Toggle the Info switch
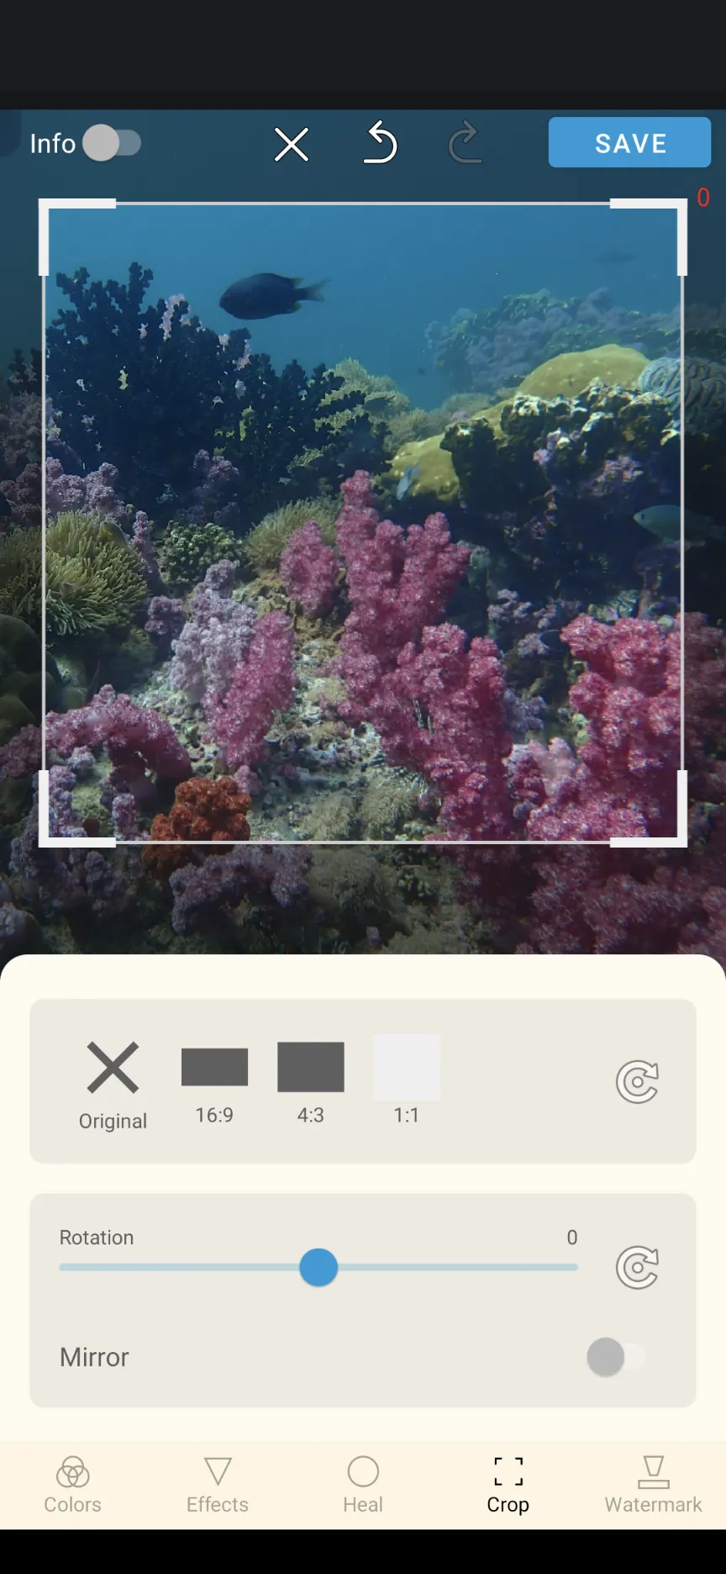Viewport: 726px width, 1574px height. [113, 143]
